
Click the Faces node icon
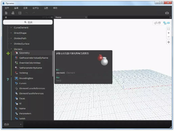[16, 98]
